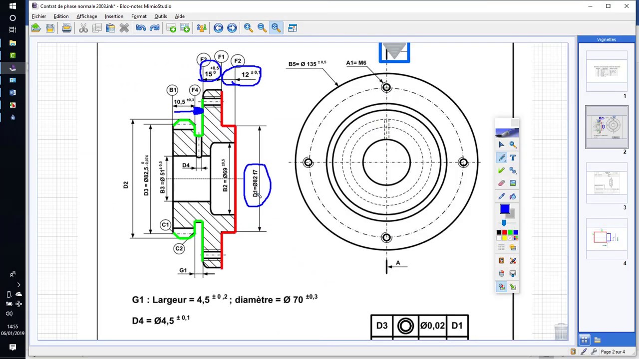Click the line thickness slider handle
639x359 pixels.
(504, 223)
